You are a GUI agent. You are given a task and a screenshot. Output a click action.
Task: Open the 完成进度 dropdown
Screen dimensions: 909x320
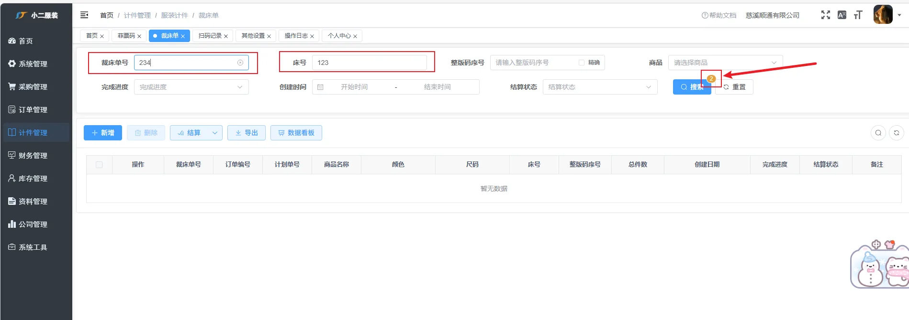(x=191, y=87)
